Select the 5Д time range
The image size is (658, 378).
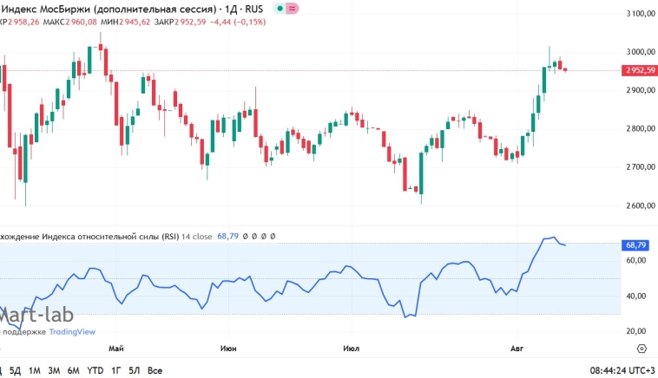click(x=15, y=370)
